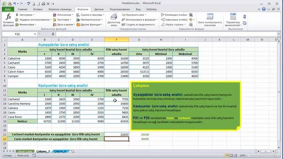The height and width of the screenshot is (159, 283).
Task: Open the Name Manager (Диспетчер имен)
Action: [114, 20]
